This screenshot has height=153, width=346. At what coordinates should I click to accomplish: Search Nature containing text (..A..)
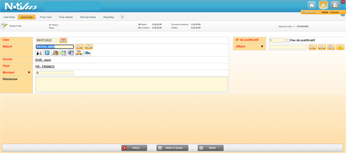(x=89, y=47)
